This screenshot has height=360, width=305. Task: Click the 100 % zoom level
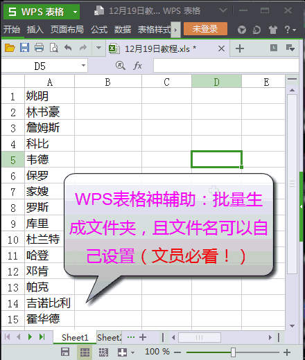(x=157, y=352)
